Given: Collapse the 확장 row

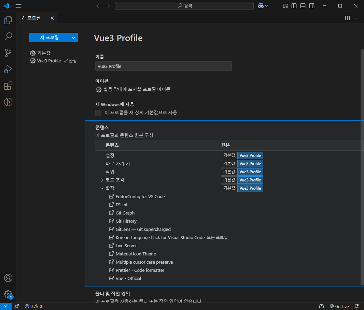Looking at the screenshot, I should coord(102,188).
